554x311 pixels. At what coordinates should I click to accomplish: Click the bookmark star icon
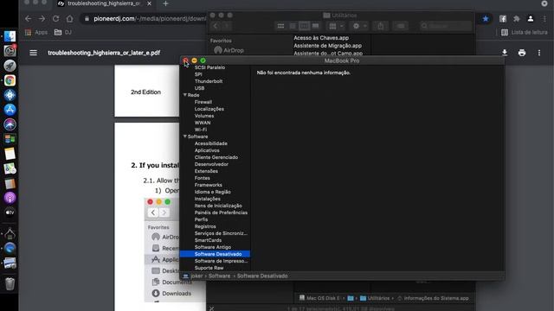[486, 19]
